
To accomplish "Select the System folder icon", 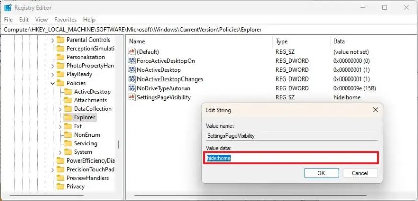I will (68, 152).
